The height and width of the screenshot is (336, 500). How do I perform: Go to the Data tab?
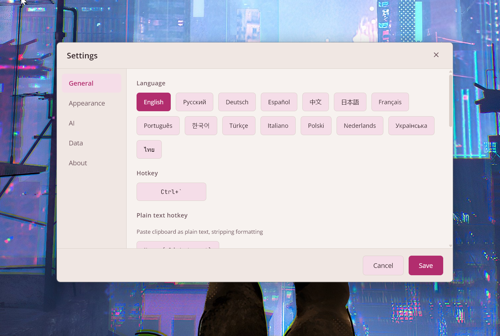click(x=91, y=143)
